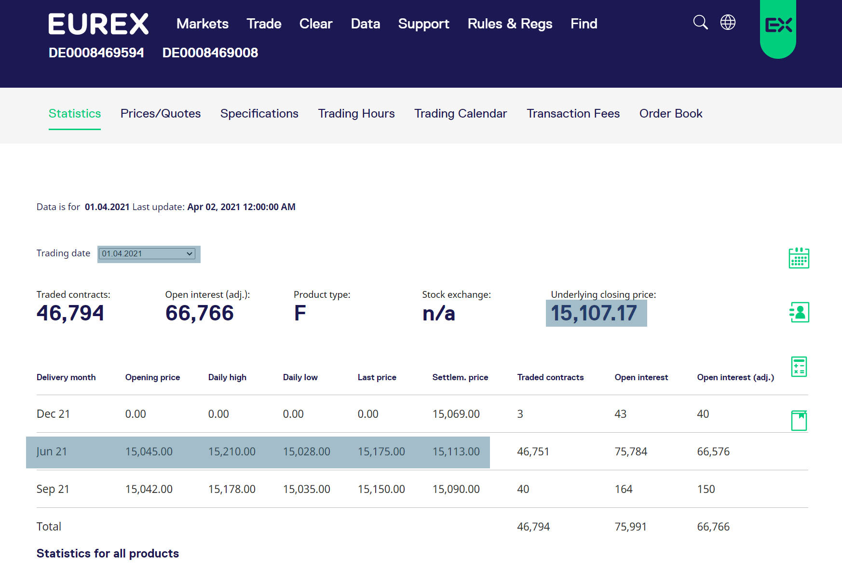Open the Rules & Regs menu
This screenshot has height=584, width=842.
510,24
